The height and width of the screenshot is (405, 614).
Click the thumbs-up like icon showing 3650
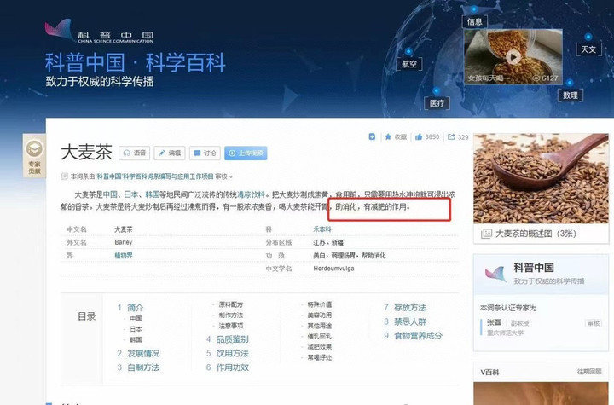coord(419,136)
